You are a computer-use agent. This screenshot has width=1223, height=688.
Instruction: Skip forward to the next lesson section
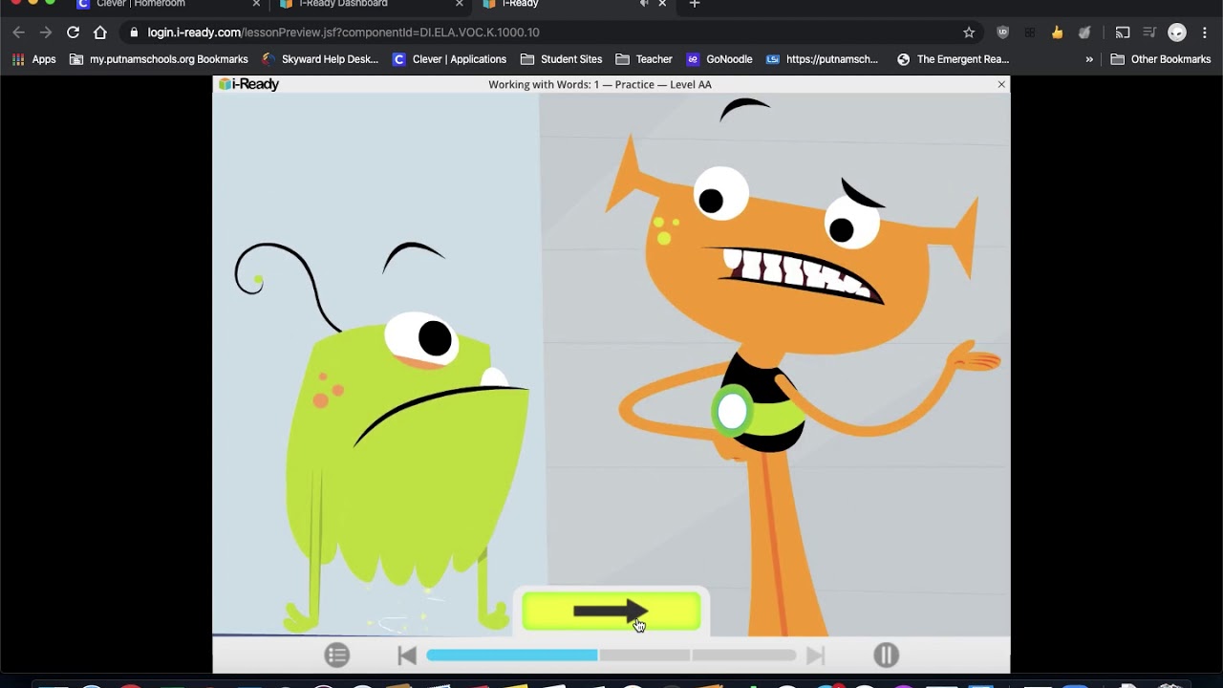point(815,655)
